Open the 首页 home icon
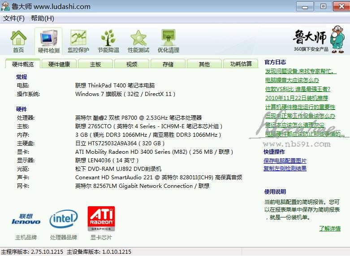Viewport: 350px width, 256px height. pos(18,42)
